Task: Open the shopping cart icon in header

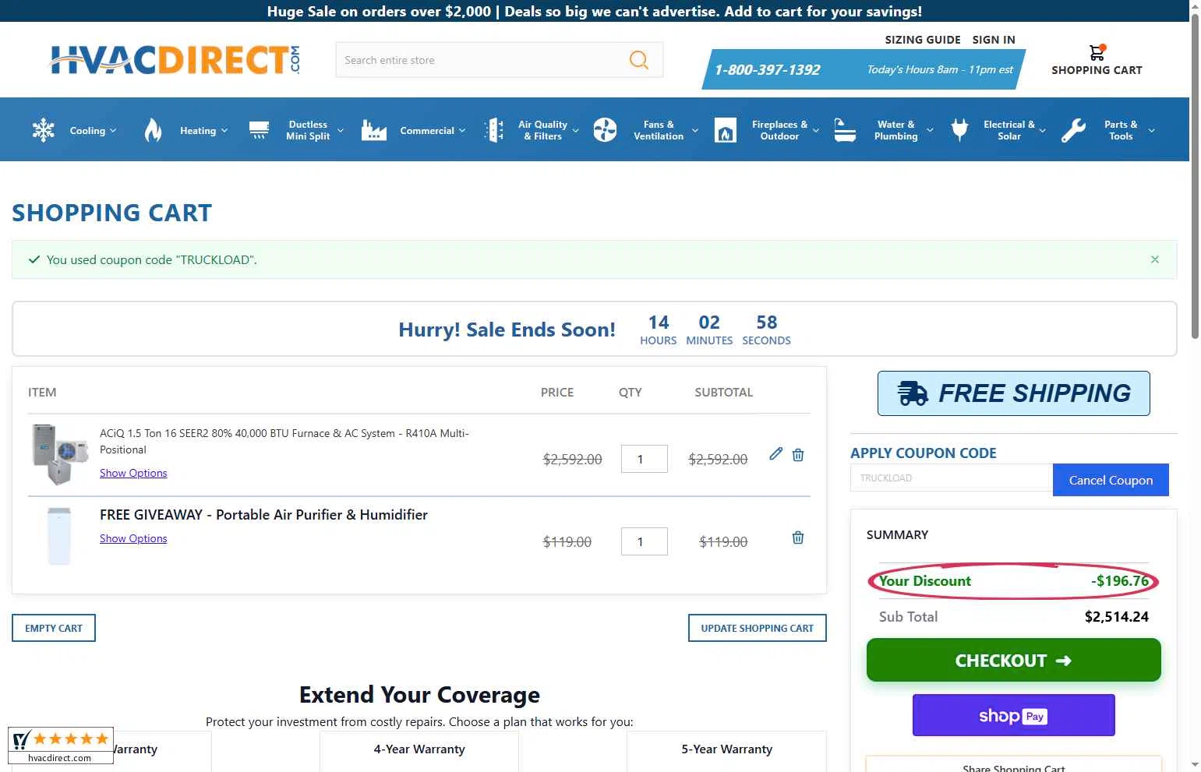Action: 1097,52
